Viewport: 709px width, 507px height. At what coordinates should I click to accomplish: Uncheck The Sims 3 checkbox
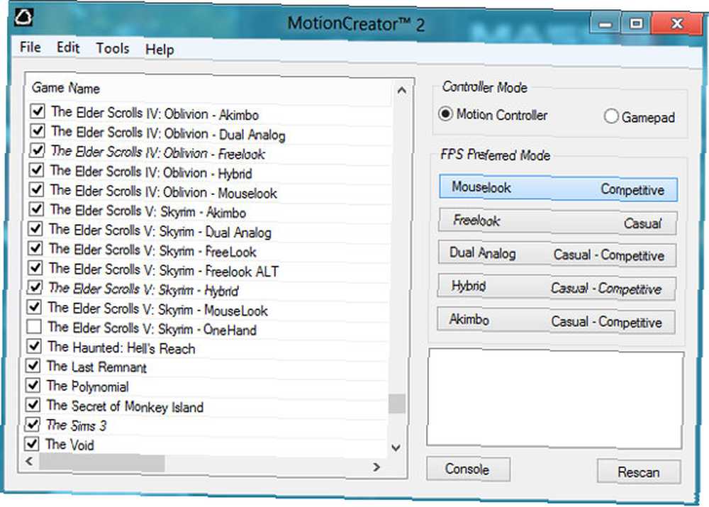(x=33, y=424)
